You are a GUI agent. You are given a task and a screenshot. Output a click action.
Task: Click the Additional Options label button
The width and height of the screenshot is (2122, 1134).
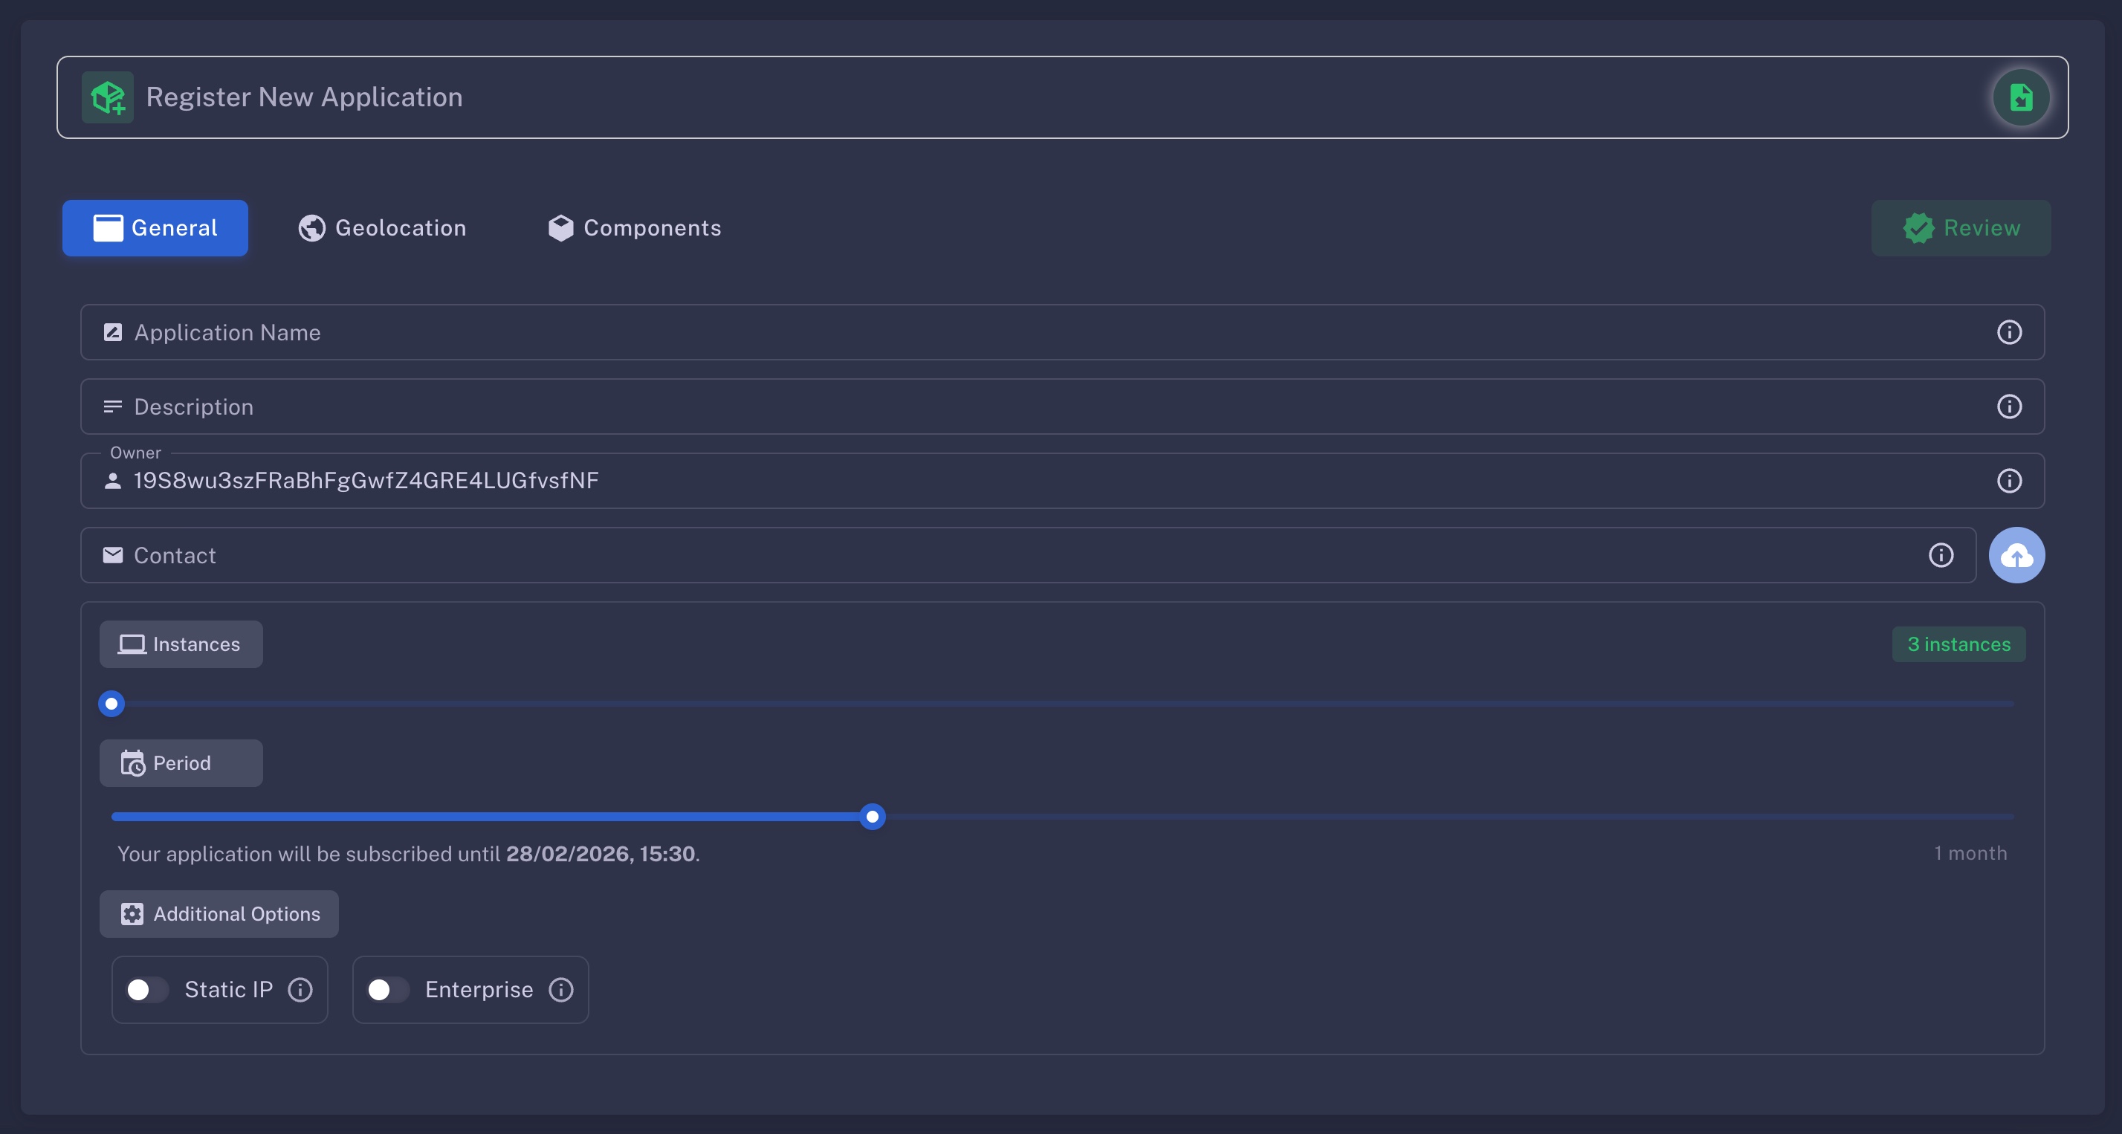click(x=219, y=913)
